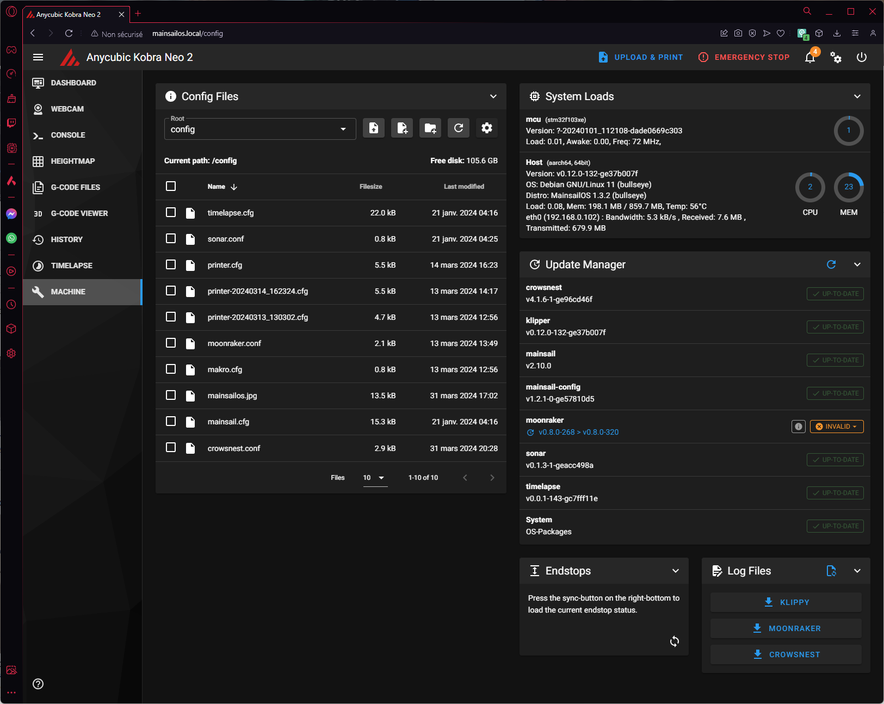Click the Log Files rollover icon
884x704 pixels.
[831, 571]
